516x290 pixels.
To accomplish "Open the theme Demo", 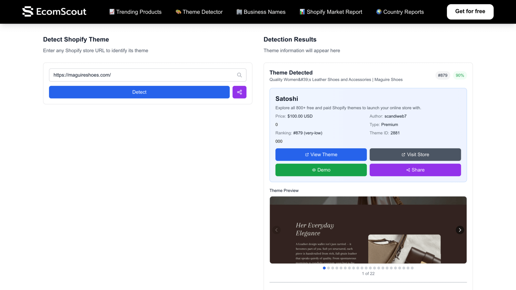I will [x=321, y=170].
